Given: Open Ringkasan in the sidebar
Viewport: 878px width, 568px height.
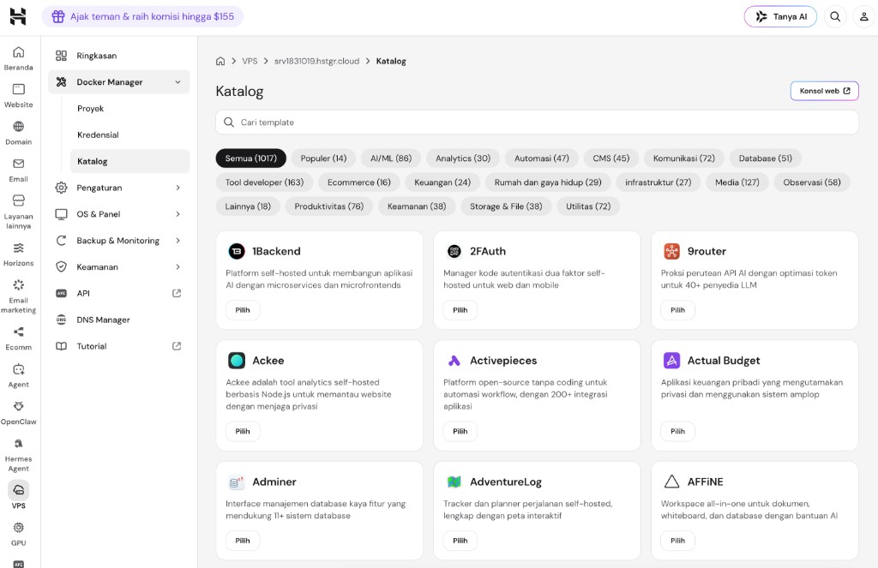Looking at the screenshot, I should [118, 56].
